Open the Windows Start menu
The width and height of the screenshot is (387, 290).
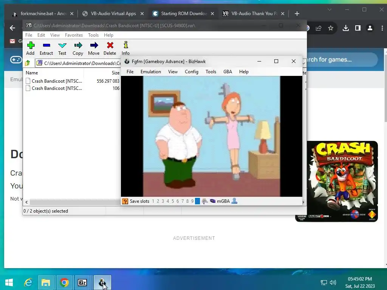[9, 282]
